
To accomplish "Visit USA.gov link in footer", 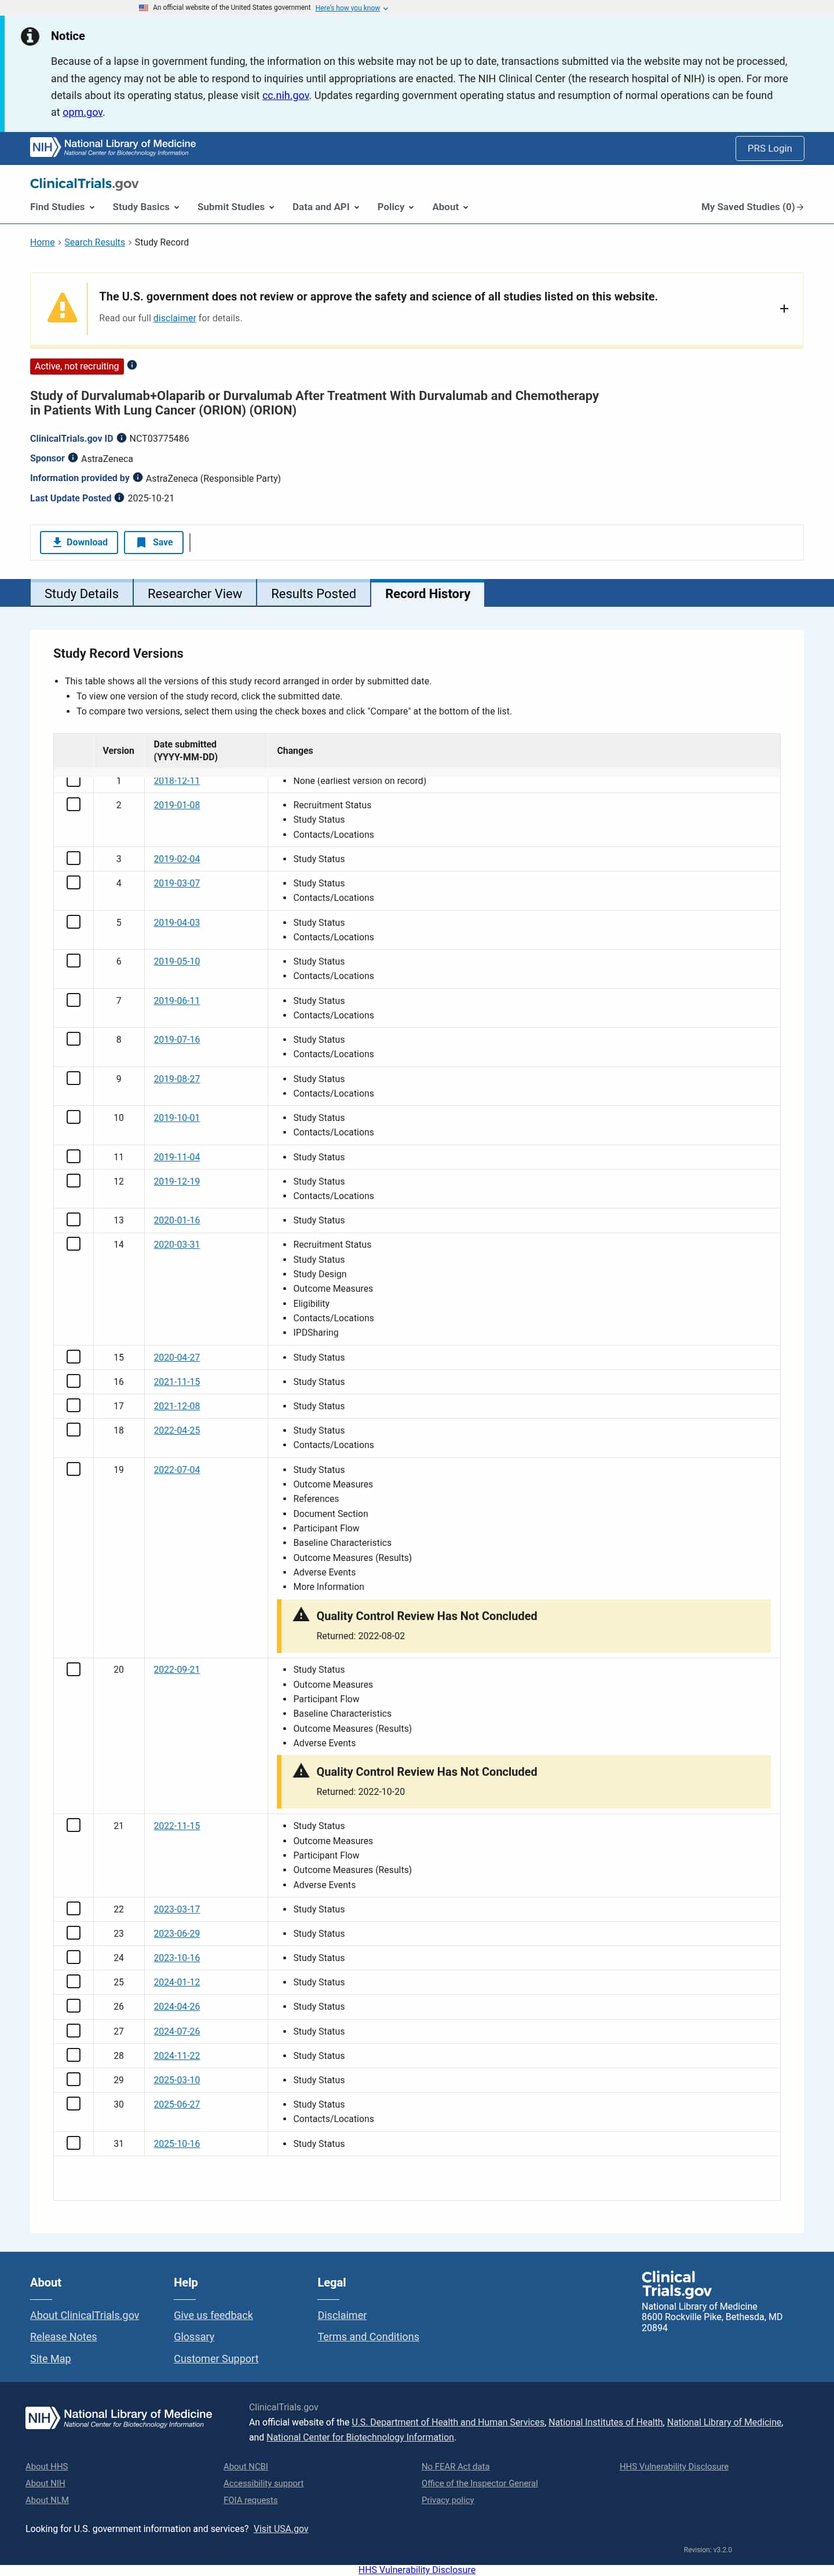I will pos(281,2528).
